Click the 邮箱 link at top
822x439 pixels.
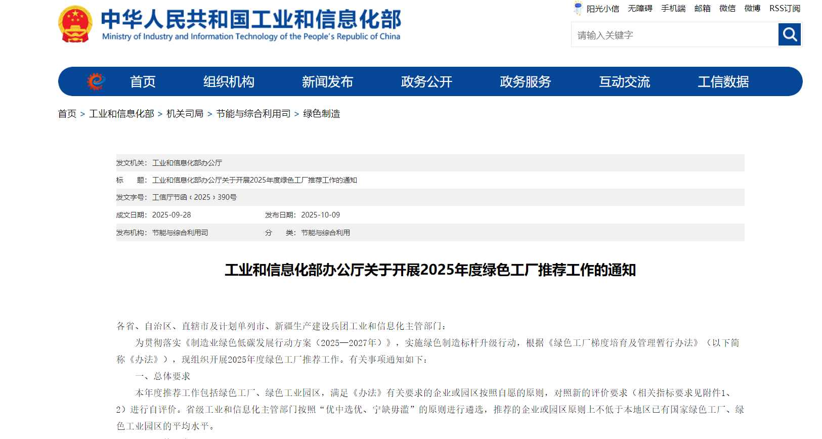click(702, 9)
